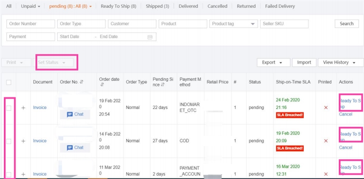Switch to Cancelled tab

pos(217,6)
